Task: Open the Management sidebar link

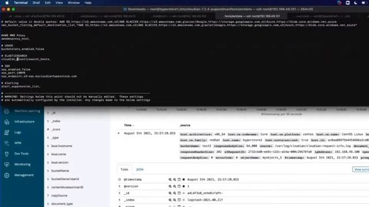Action: [24, 175]
